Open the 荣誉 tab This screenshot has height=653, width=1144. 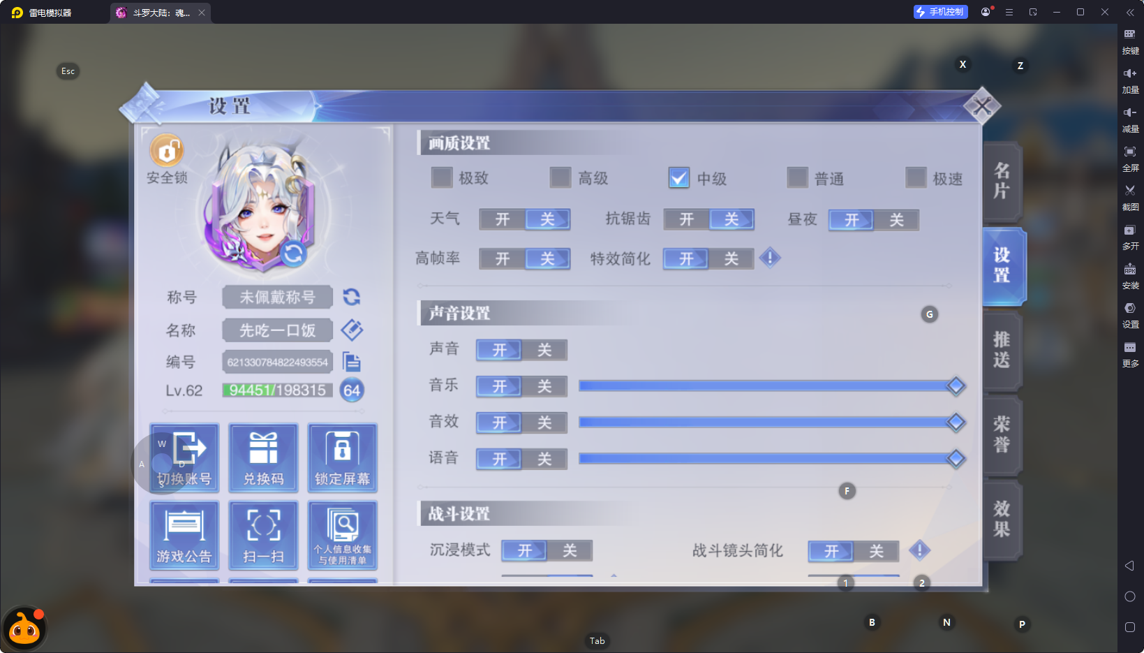(1001, 435)
